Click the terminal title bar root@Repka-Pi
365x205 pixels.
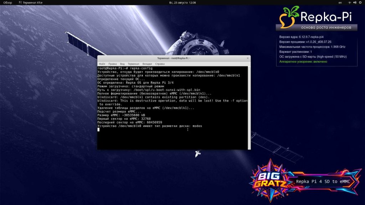click(x=174, y=58)
